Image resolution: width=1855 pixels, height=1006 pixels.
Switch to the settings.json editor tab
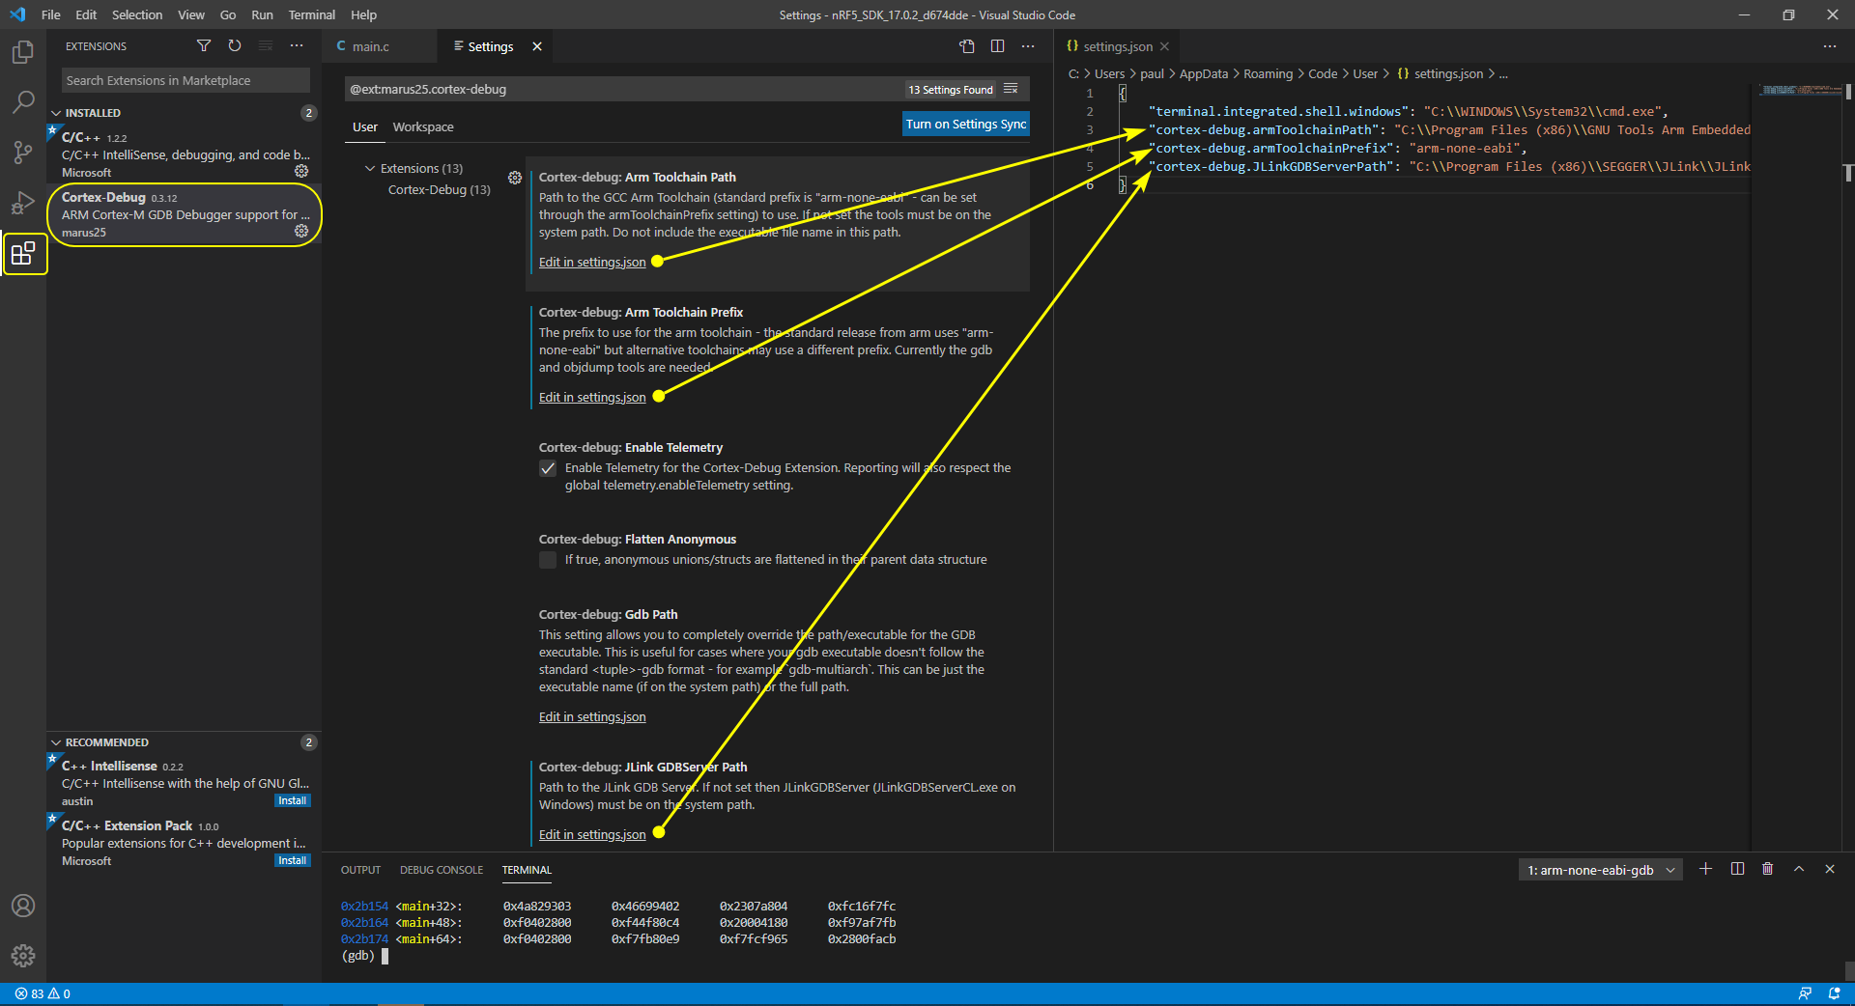[1118, 46]
